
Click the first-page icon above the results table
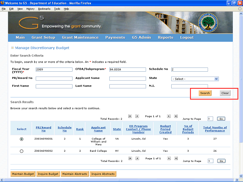click(x=130, y=116)
